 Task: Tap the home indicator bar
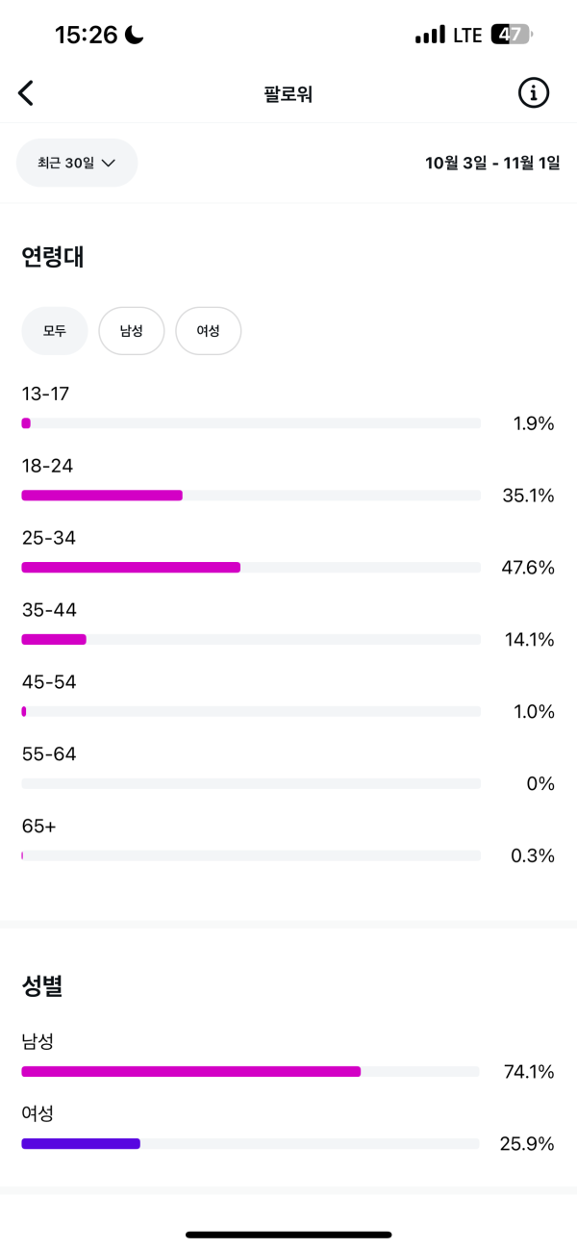pos(288,1234)
